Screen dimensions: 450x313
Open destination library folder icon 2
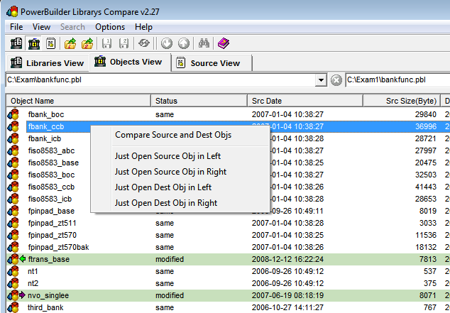[87, 43]
